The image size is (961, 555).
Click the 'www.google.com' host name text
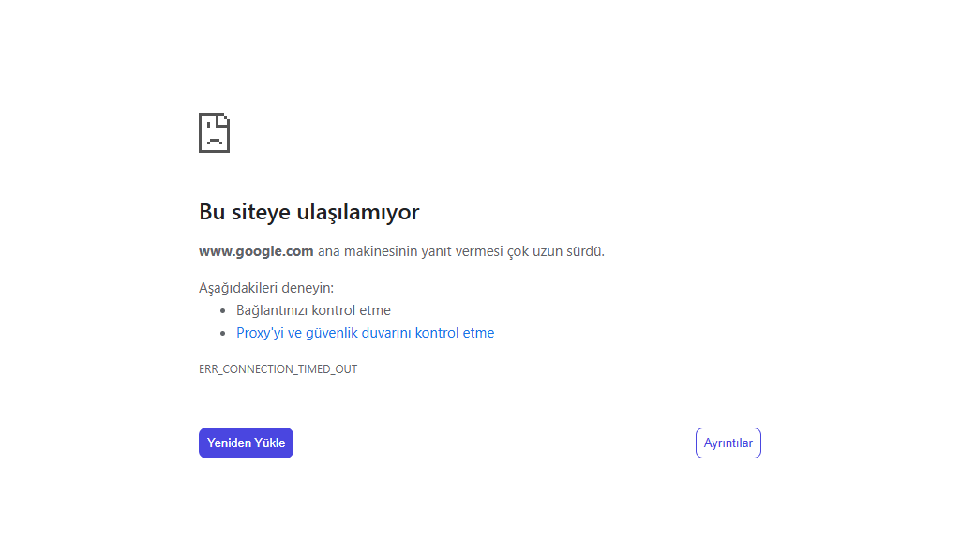click(256, 251)
